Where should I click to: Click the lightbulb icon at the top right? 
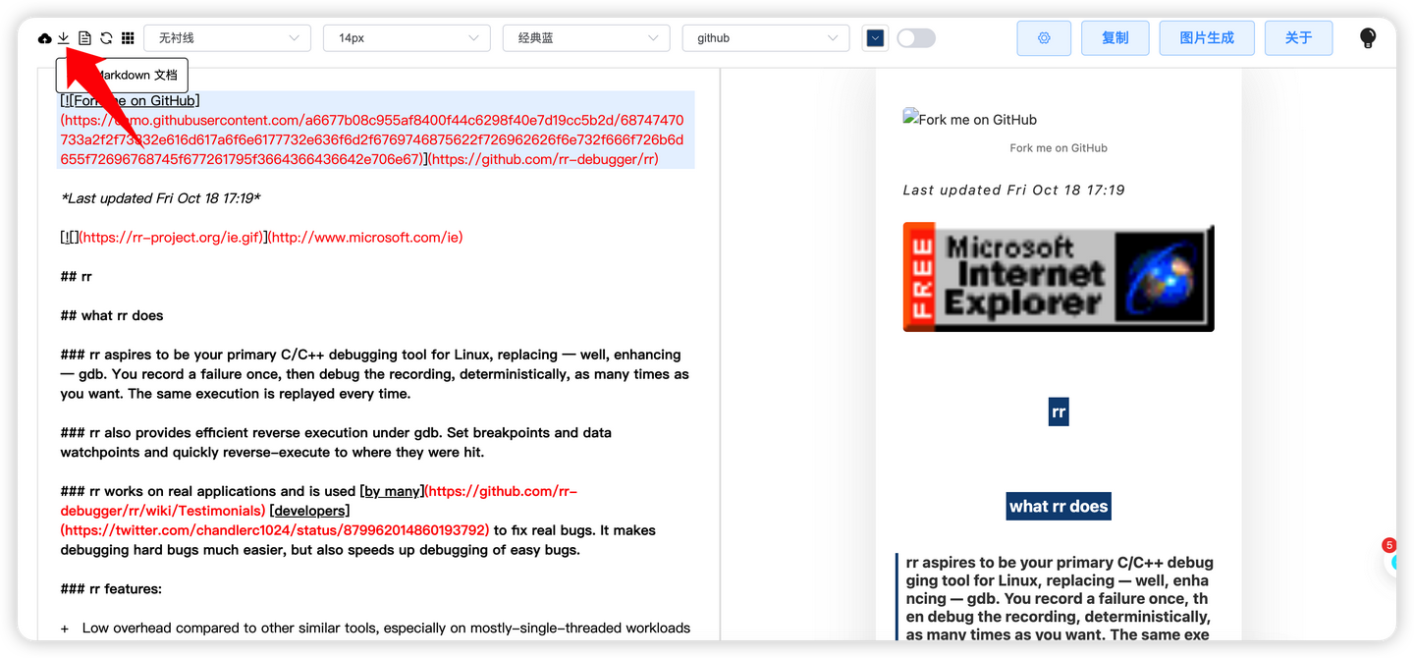[x=1367, y=38]
